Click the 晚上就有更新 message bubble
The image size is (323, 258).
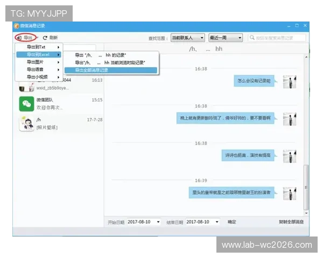tap(226, 118)
